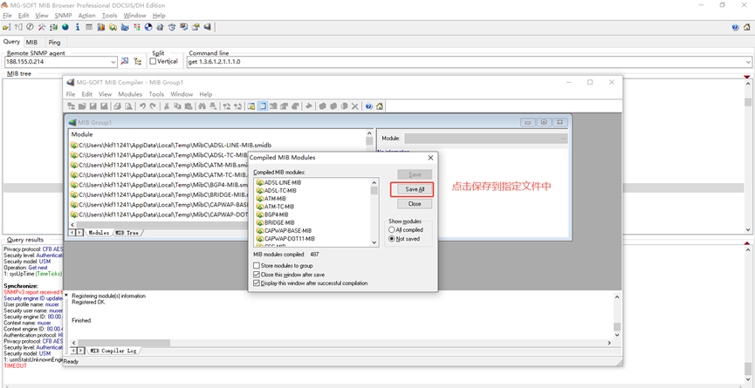
Task: Select the Modules tab in MIB Group1
Action: click(x=99, y=233)
